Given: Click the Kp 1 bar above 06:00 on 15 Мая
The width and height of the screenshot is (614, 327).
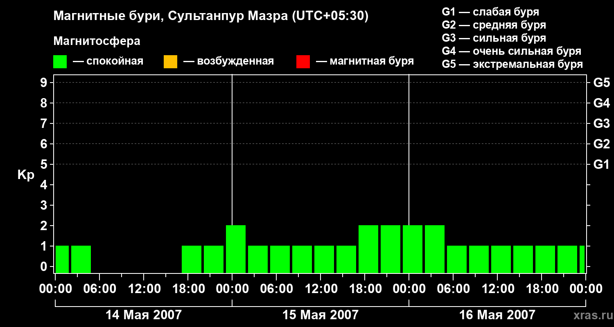Looking at the screenshot, I should pyautogui.click(x=280, y=260).
